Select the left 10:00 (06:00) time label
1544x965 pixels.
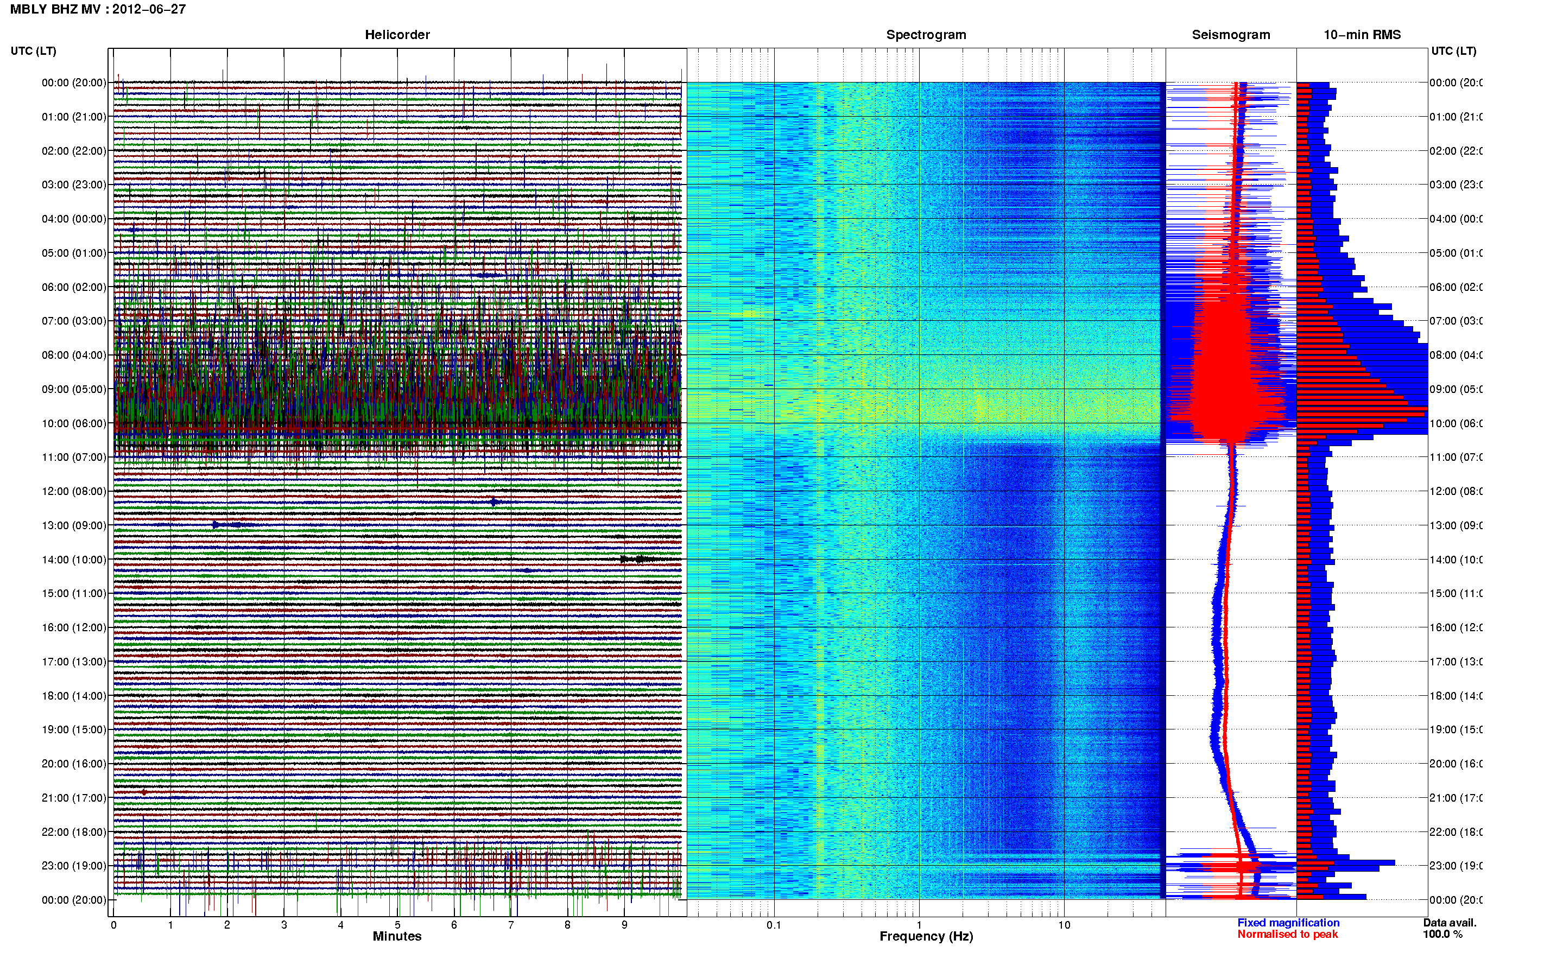(74, 423)
